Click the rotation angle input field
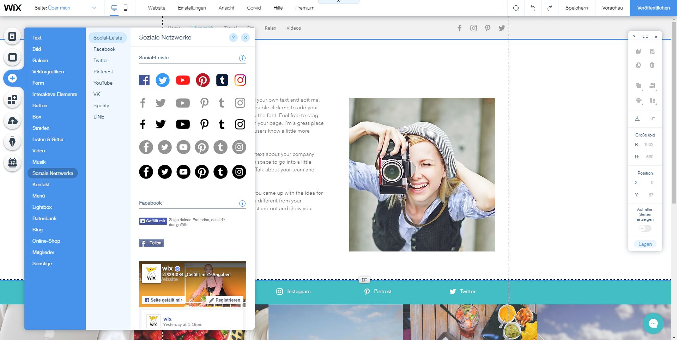This screenshot has width=677, height=340. point(652,119)
